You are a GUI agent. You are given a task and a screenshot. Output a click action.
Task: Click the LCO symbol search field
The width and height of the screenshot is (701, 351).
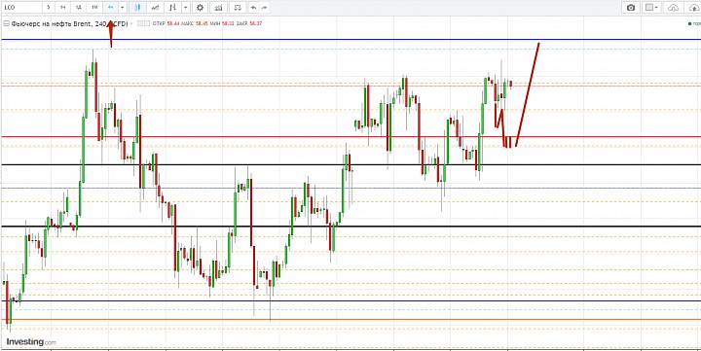(21, 8)
